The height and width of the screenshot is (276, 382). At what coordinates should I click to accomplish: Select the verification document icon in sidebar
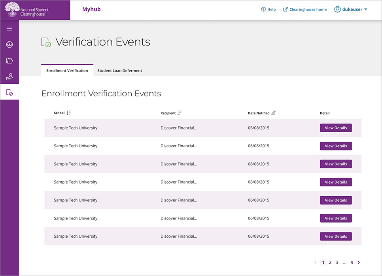tap(9, 92)
